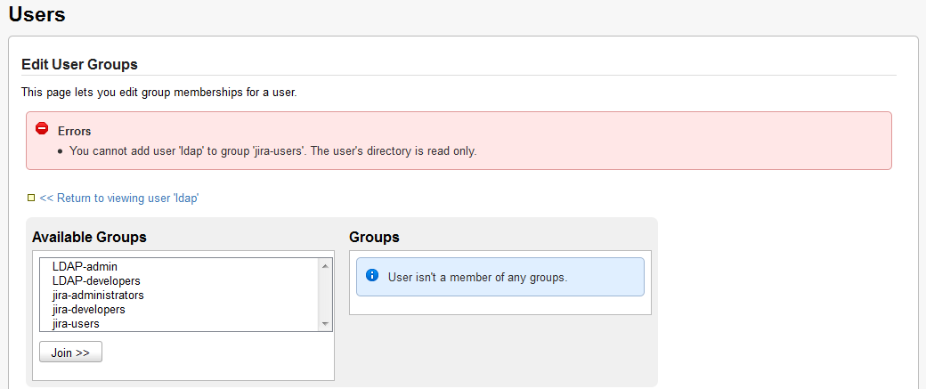Screen dimensions: 926x389
Task: Select LDAP-developers in the group list
Action: point(96,280)
